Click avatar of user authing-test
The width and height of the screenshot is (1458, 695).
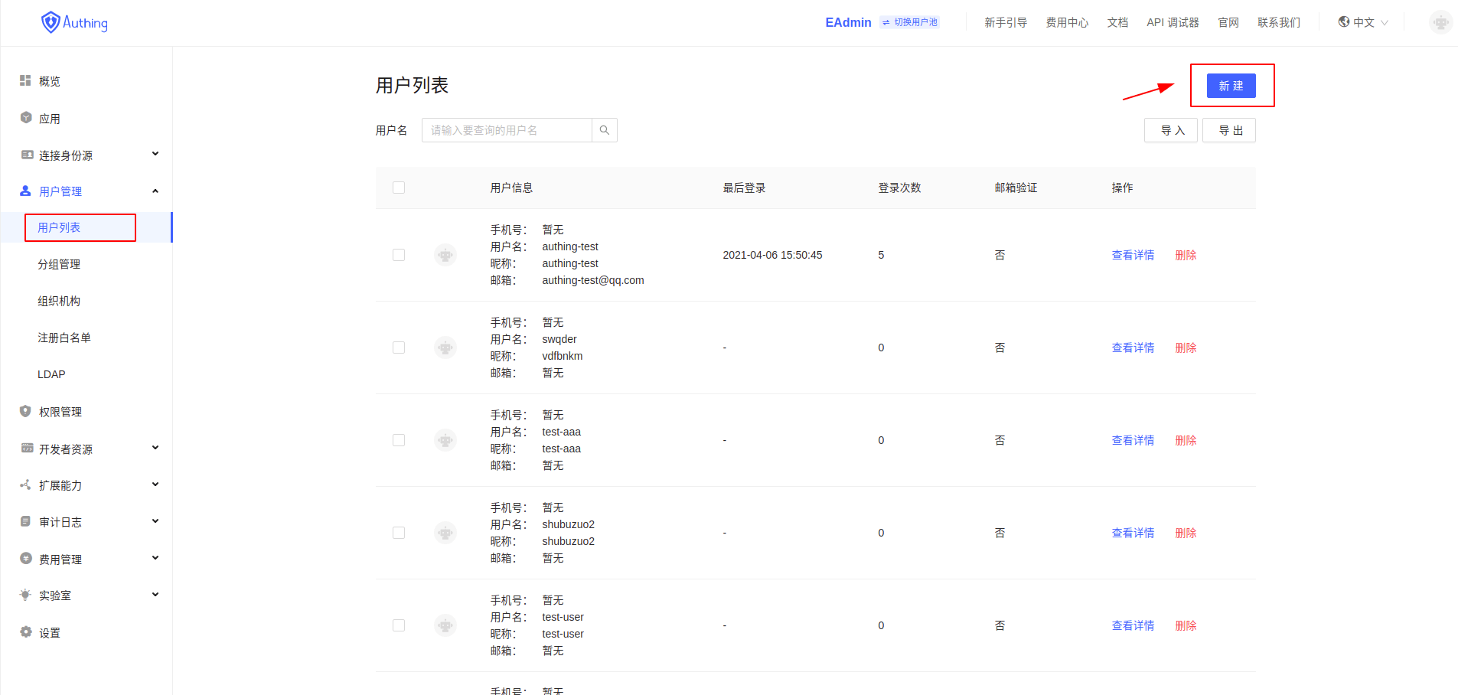(445, 255)
